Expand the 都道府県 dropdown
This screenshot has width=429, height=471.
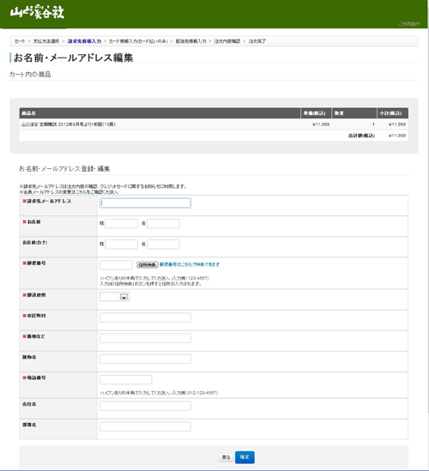click(x=114, y=297)
